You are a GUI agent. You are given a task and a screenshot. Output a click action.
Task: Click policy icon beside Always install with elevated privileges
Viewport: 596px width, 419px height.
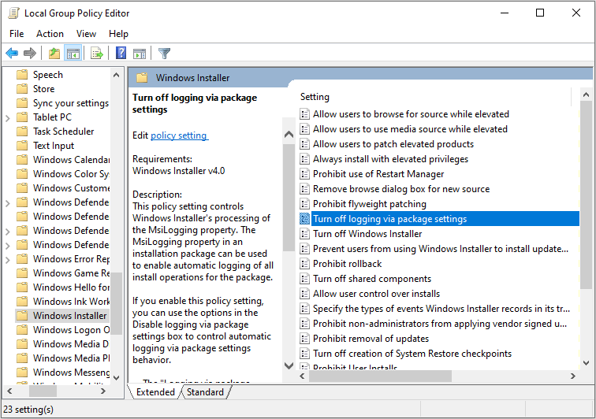click(304, 159)
